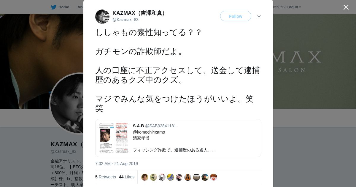Follow KAZMAX with the Follow button
Screen dimensions: 356x187
coord(236,16)
